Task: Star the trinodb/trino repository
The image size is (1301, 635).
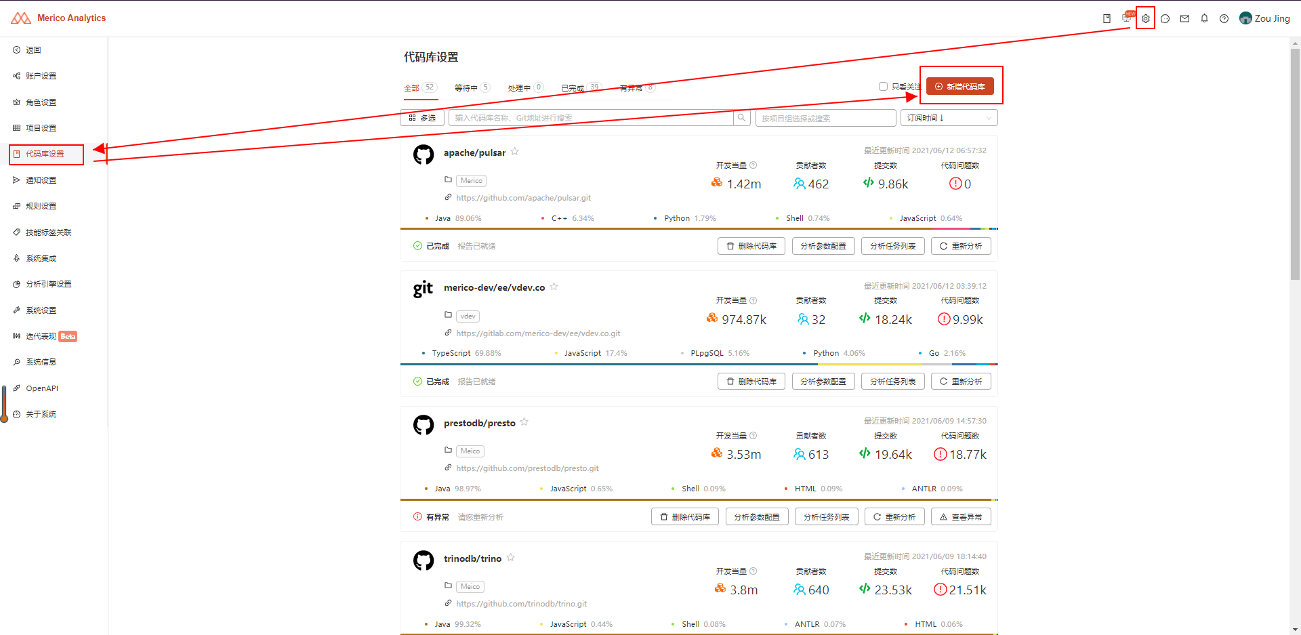Action: tap(511, 558)
